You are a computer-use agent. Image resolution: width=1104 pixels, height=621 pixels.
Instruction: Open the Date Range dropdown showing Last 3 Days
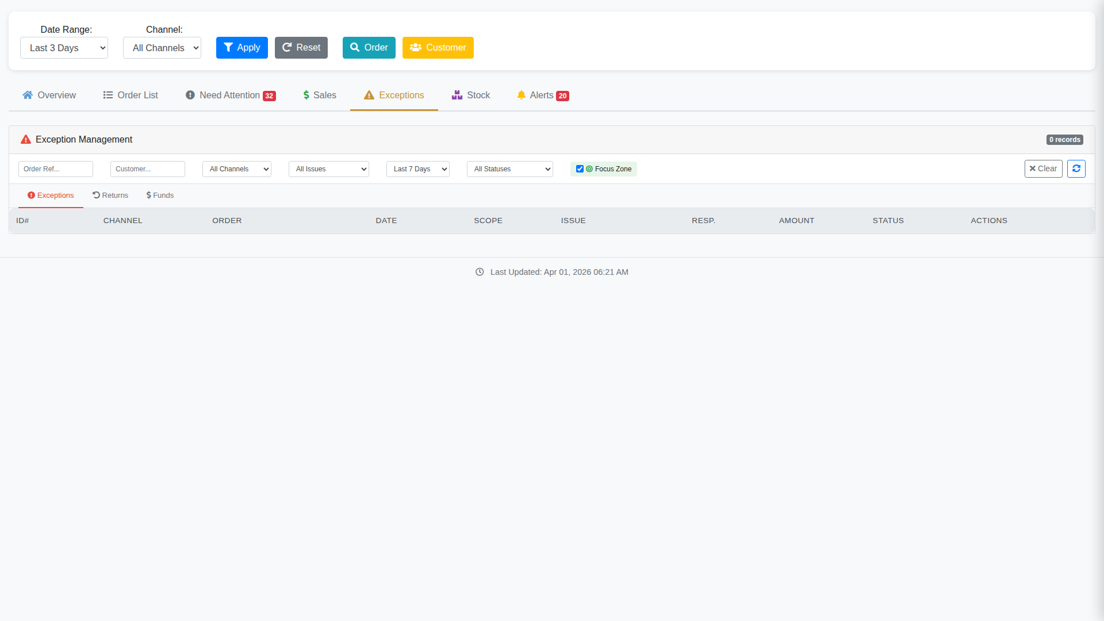64,48
